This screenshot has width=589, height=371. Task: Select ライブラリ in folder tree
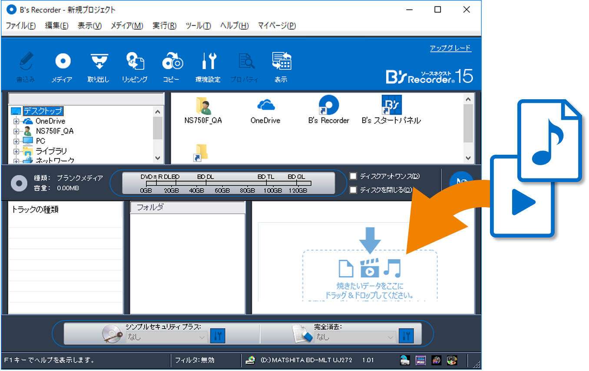(x=51, y=151)
